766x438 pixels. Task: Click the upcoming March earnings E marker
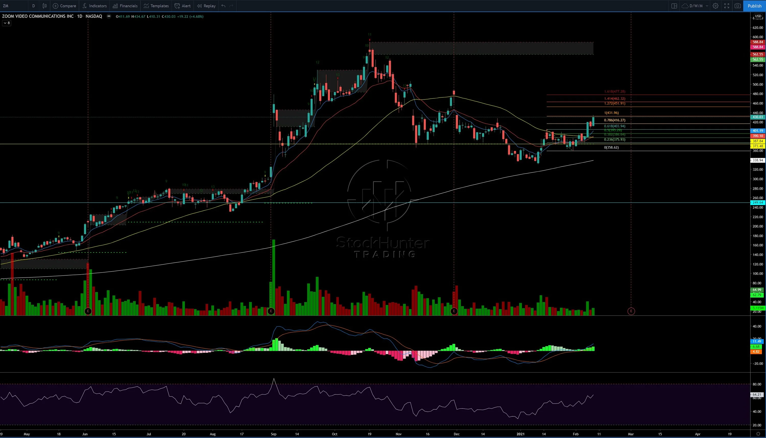coord(631,311)
